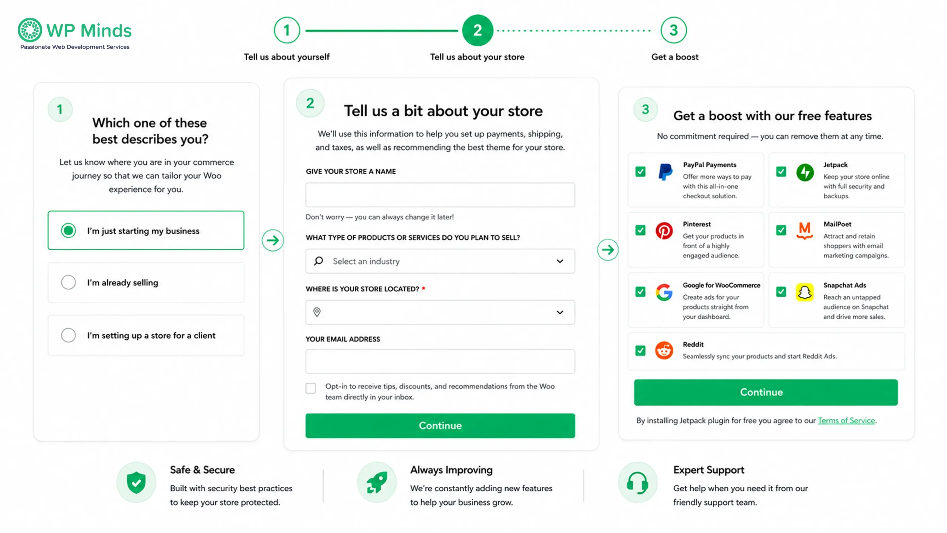Click Continue in the free features card
The width and height of the screenshot is (947, 533).
pyautogui.click(x=766, y=392)
